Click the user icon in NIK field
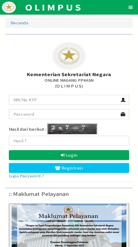 tap(123, 100)
